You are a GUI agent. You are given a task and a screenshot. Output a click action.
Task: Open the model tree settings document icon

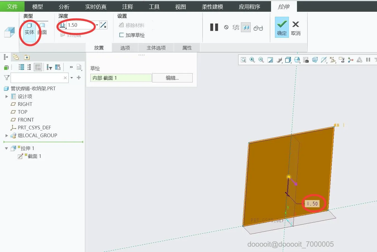[79, 67]
